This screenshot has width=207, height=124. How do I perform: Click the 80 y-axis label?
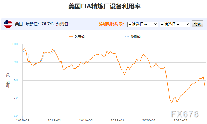16,80
